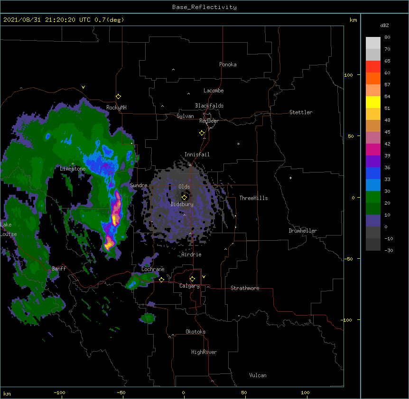The width and height of the screenshot is (409, 399).
Task: Click the Lacombe town label
Action: [214, 91]
